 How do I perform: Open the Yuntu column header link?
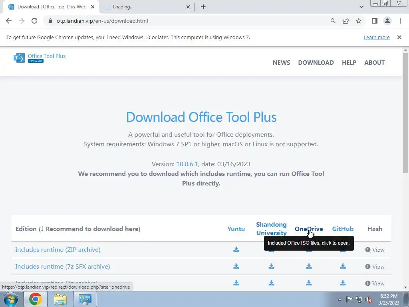coord(236,229)
